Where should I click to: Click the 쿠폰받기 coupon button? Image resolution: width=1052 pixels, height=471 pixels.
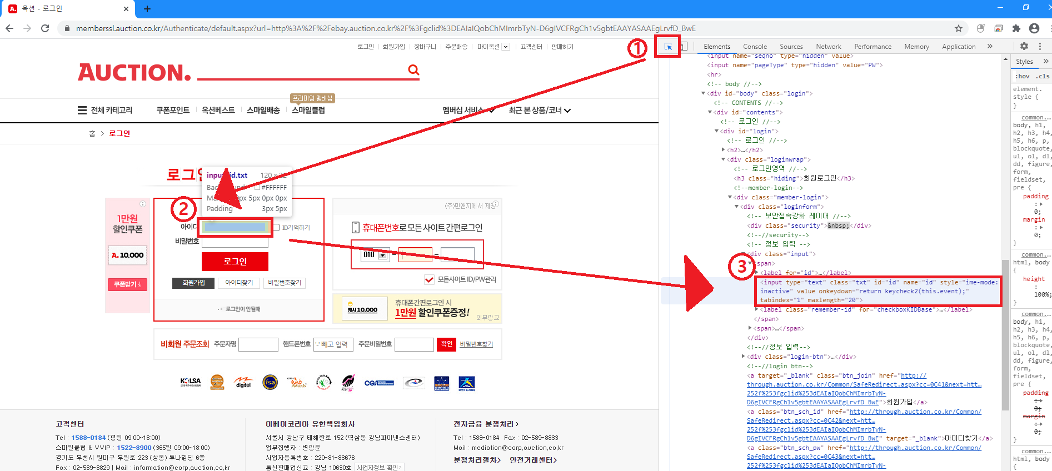pyautogui.click(x=127, y=284)
